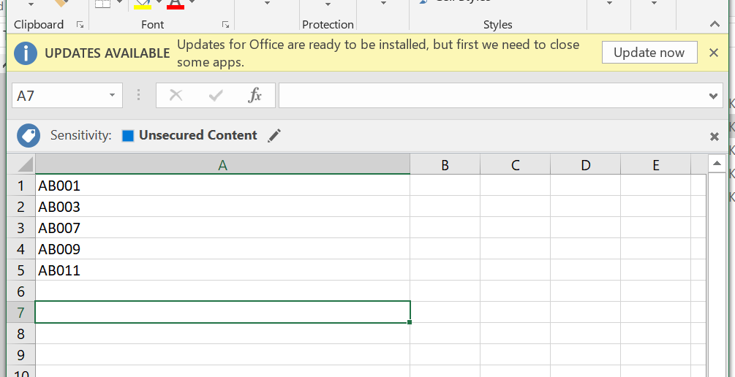Edit sensitivity label with pencil icon
The width and height of the screenshot is (735, 377).
(274, 135)
